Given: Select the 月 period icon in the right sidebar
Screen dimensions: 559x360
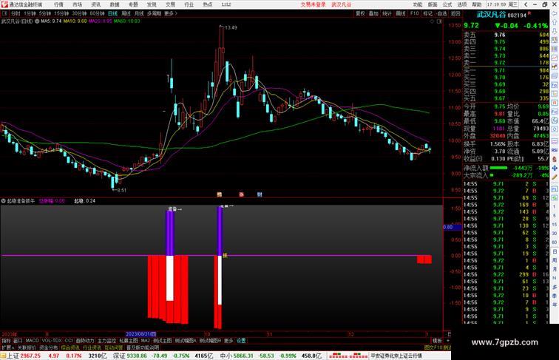Looking at the screenshot, I should pos(555,270).
